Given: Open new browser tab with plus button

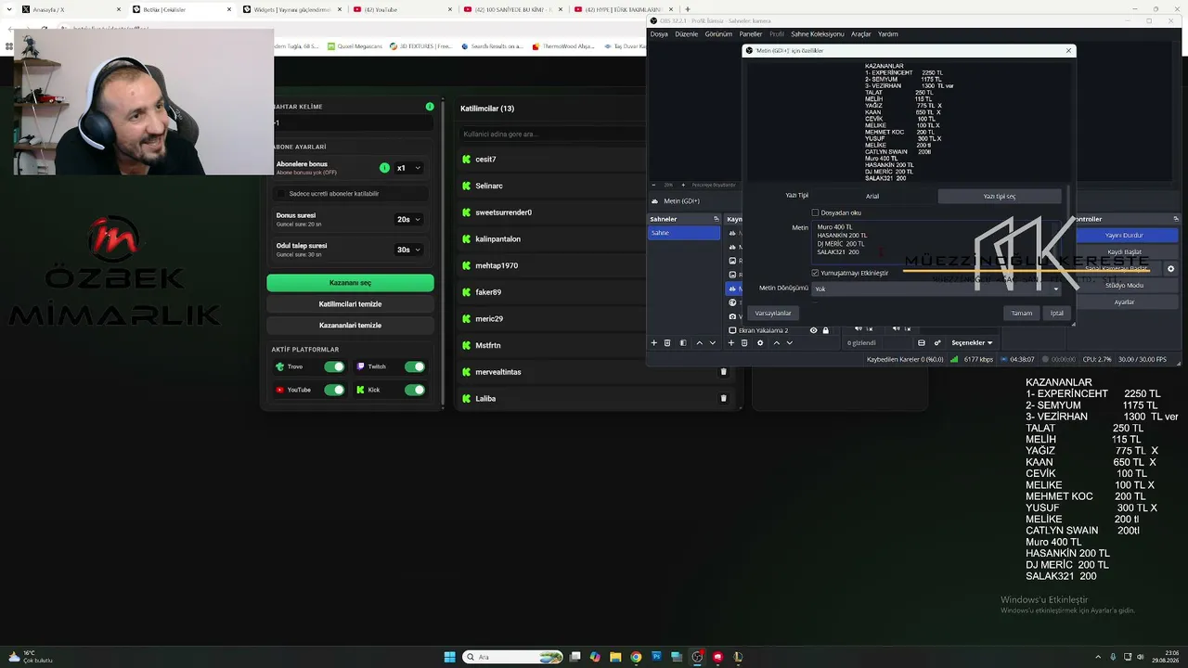Looking at the screenshot, I should pos(687,9).
